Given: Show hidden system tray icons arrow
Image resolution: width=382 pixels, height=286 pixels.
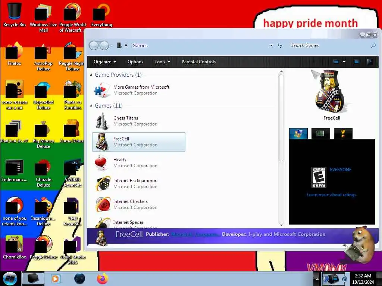Looking at the screenshot, I should [317, 279].
